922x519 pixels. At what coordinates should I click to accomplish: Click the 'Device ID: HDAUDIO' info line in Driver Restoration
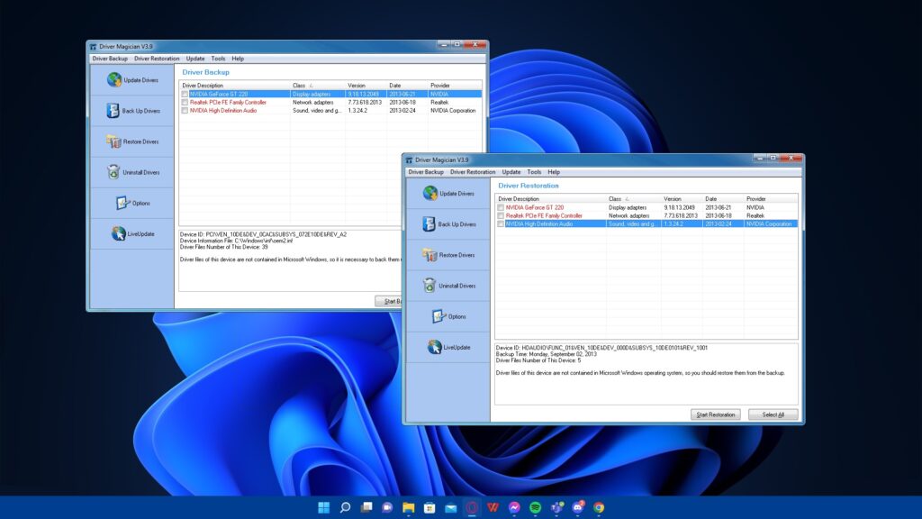601,348
